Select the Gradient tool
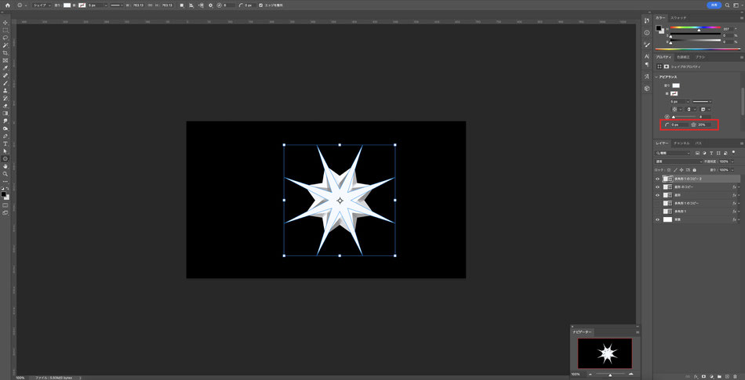Viewport: 745px width, 380px height. point(5,114)
